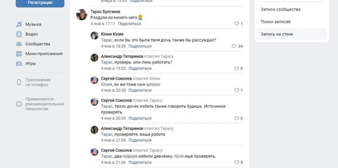Click the phone icon for Приложение на телефон
Screen dimensions: 338x168
19,82
